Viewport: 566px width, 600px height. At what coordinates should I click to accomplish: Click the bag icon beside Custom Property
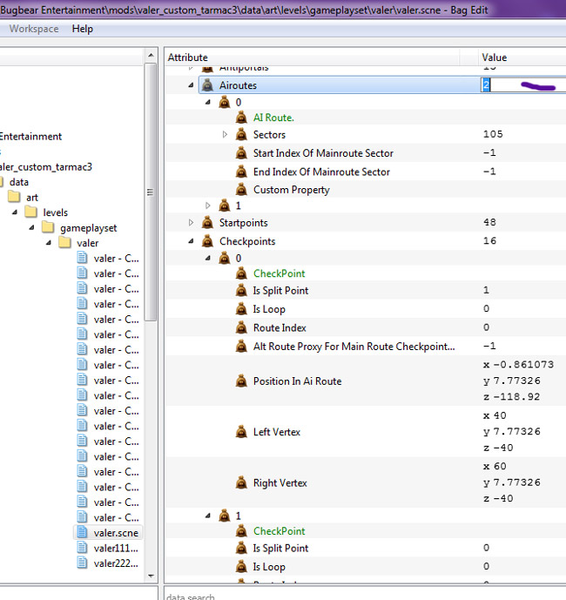tap(241, 190)
